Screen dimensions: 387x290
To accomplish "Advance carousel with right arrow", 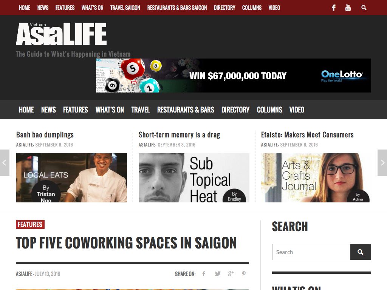I will (x=382, y=163).
